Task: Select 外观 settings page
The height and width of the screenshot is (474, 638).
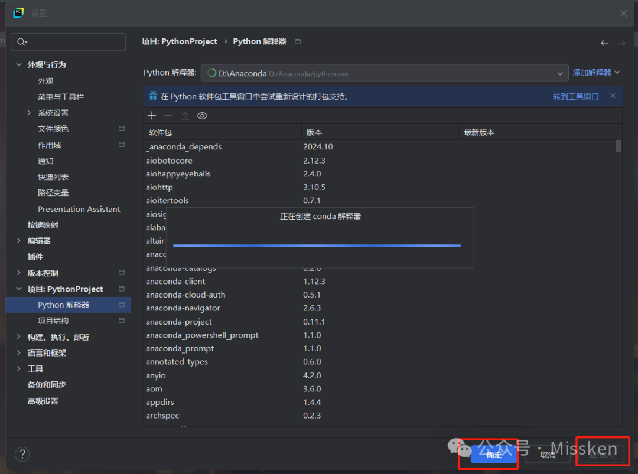Action: click(45, 81)
